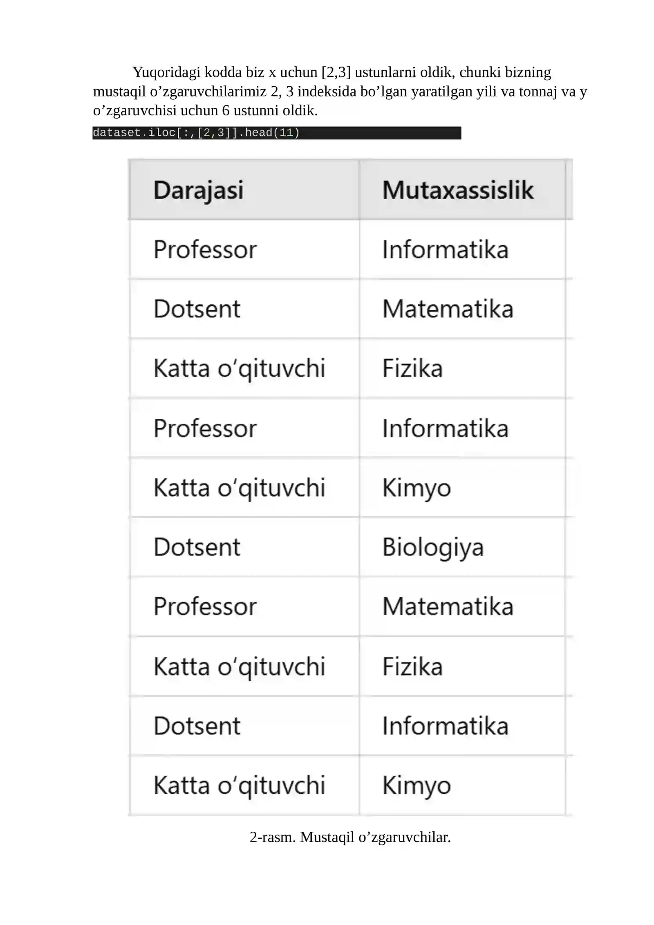
Task: Click the Professor cell beside Matematika
Action: [x=244, y=606]
